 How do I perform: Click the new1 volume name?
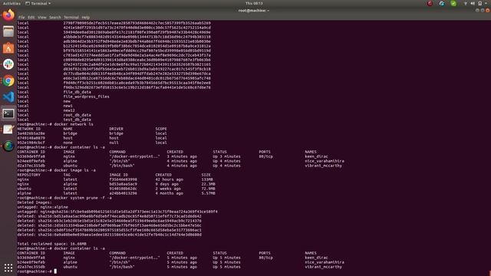68,106
